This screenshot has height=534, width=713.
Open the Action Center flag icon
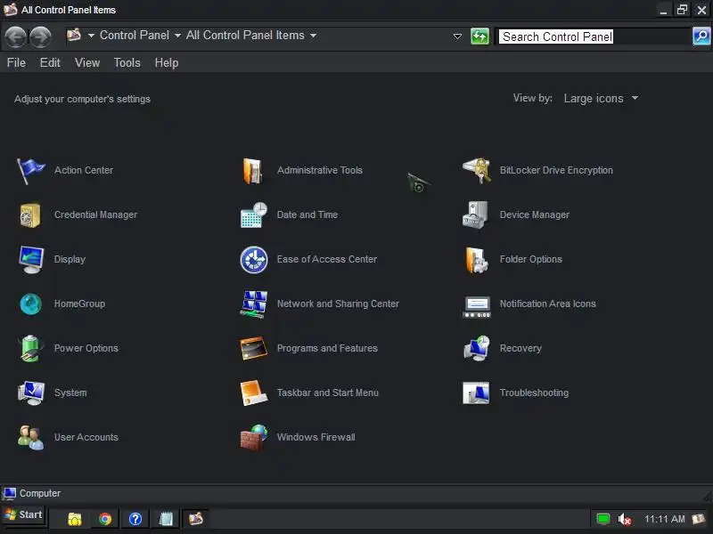point(30,170)
